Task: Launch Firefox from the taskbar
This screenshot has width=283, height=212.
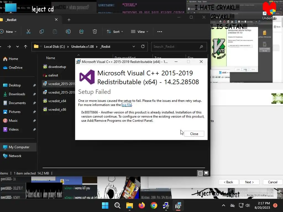Action: click(142, 205)
